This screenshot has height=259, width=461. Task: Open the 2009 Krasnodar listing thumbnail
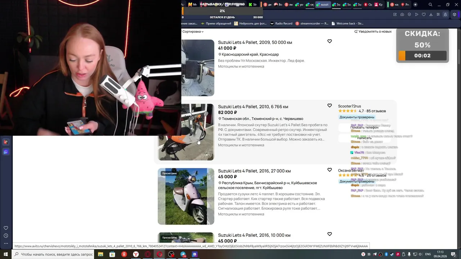point(198,68)
